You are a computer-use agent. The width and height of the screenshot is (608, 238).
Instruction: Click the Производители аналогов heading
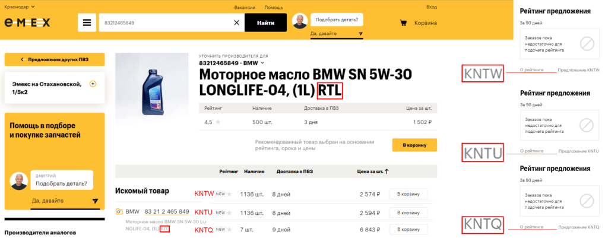coord(40,233)
